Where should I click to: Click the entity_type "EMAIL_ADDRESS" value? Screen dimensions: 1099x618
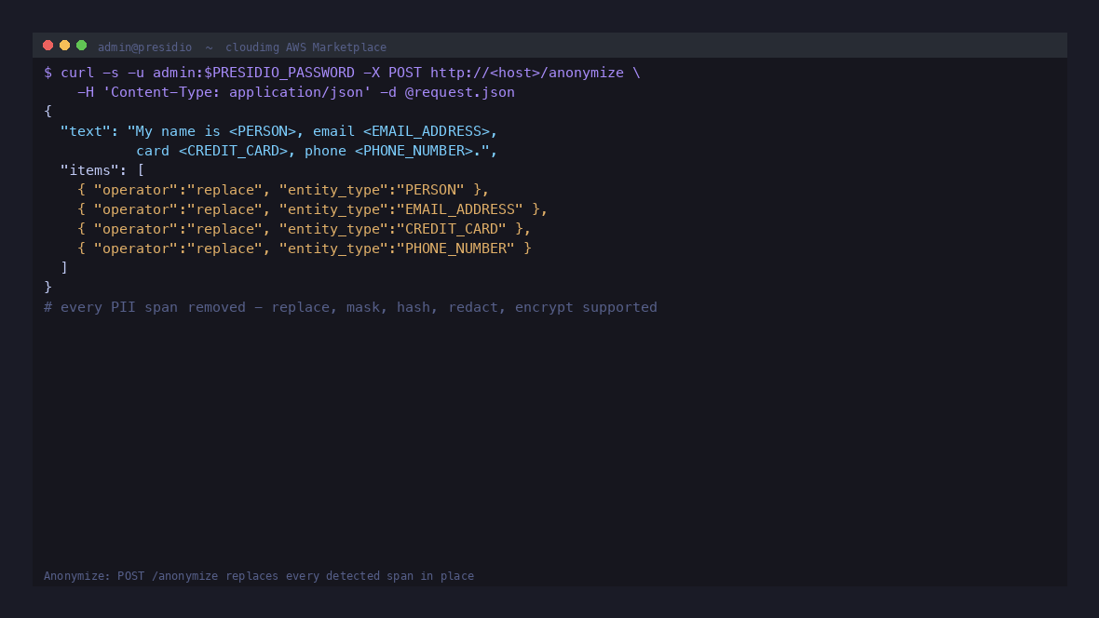(460, 209)
